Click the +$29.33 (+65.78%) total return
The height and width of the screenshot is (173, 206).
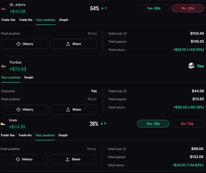188,107
